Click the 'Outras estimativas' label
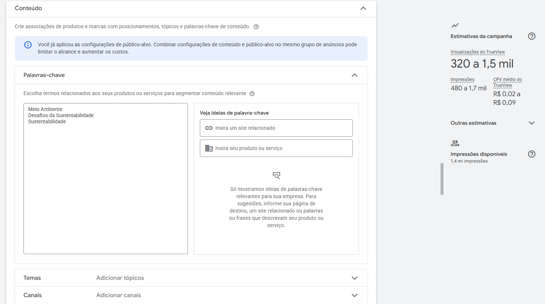The image size is (545, 304). pyautogui.click(x=473, y=123)
